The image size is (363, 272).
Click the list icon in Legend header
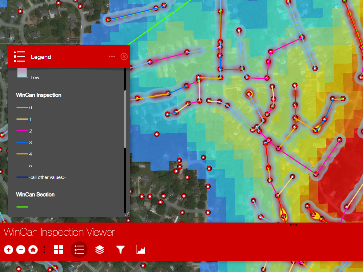[19, 57]
